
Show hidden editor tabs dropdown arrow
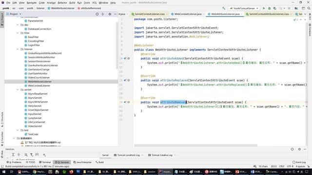pyautogui.click(x=305, y=14)
